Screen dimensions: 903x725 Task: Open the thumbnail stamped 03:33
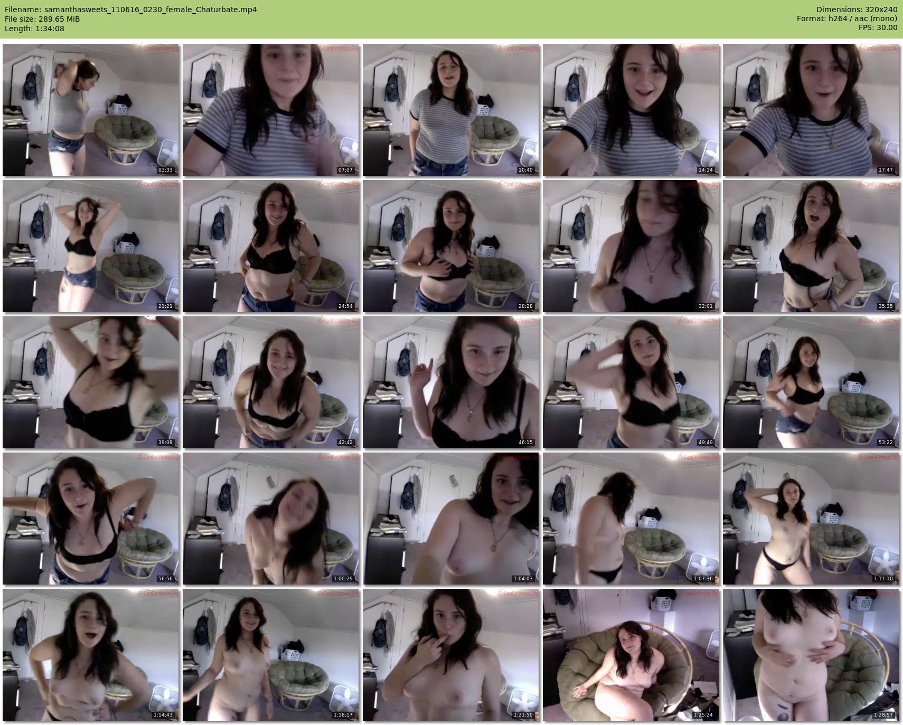click(x=91, y=110)
